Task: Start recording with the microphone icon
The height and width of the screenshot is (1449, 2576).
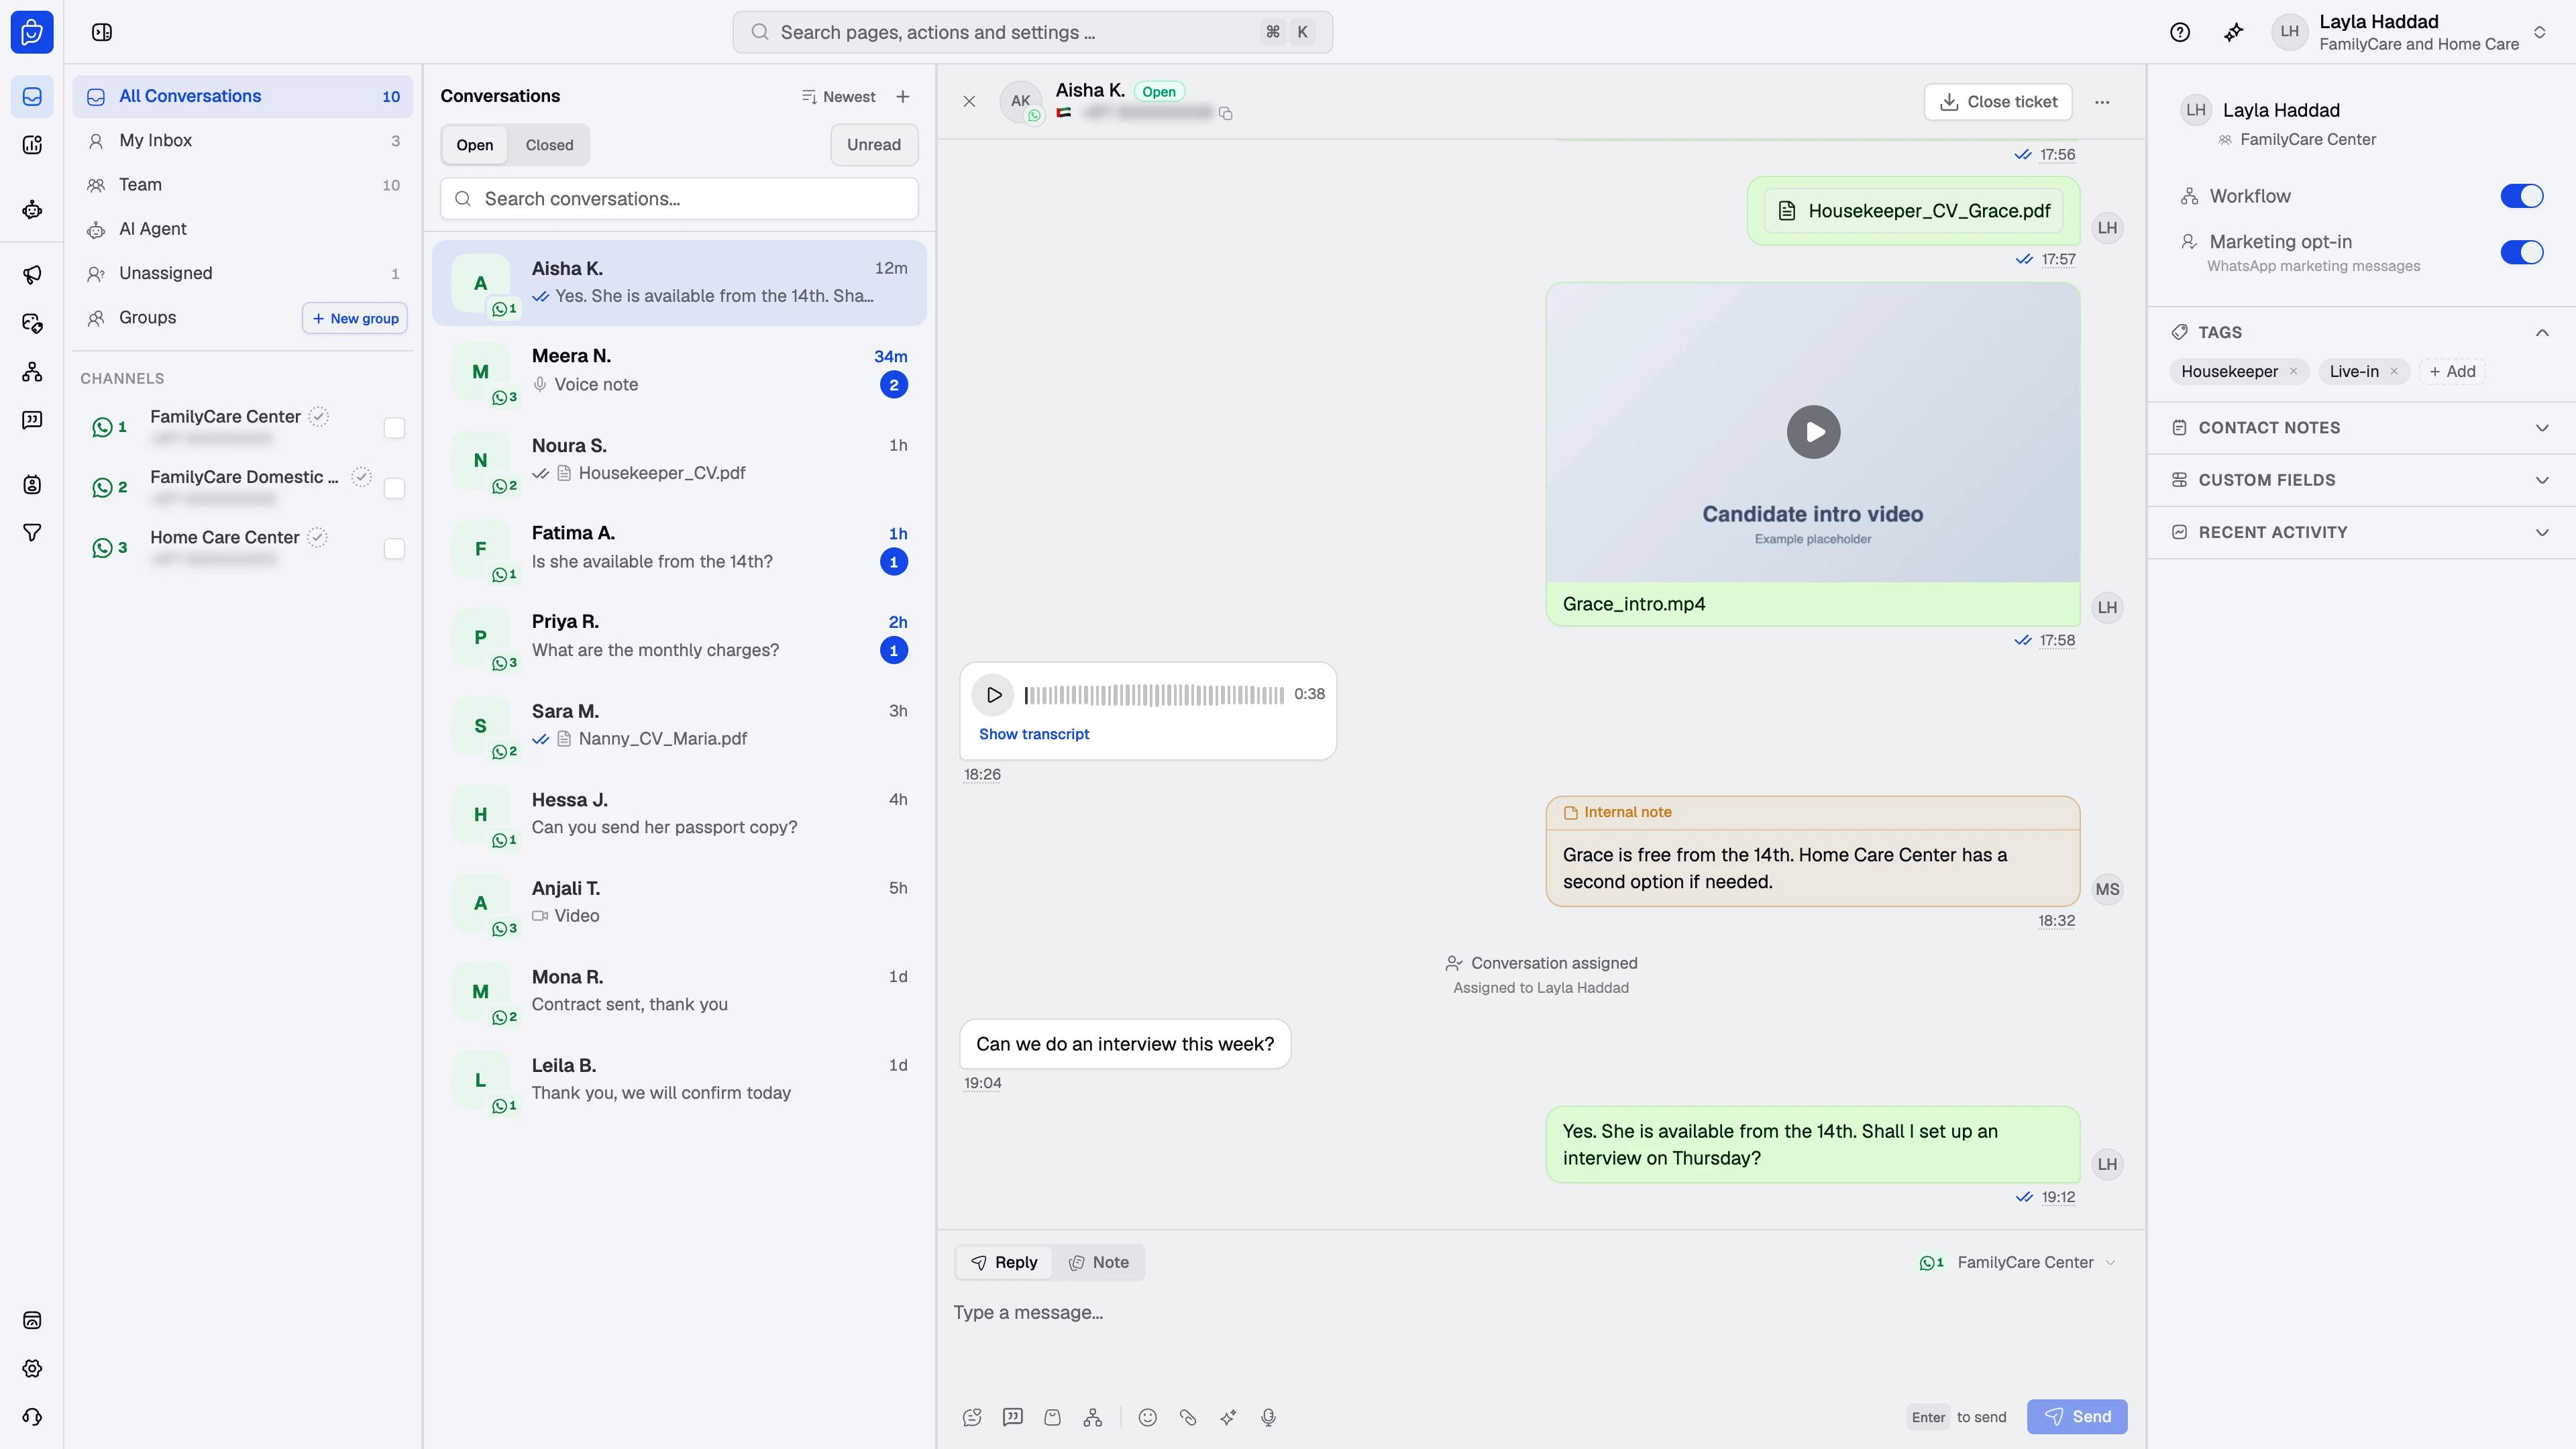Action: pos(1268,1417)
